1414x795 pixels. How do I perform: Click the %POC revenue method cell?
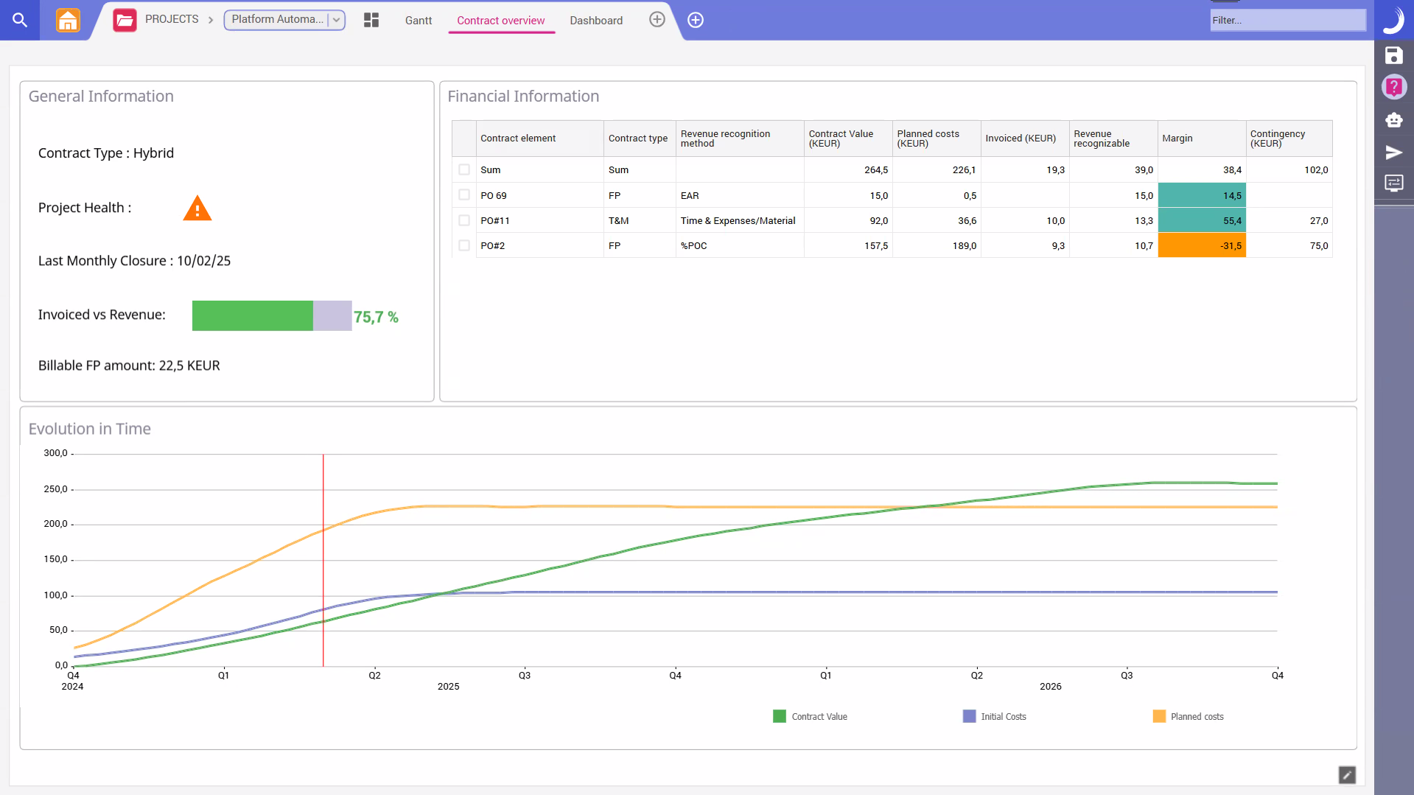pyautogui.click(x=740, y=246)
